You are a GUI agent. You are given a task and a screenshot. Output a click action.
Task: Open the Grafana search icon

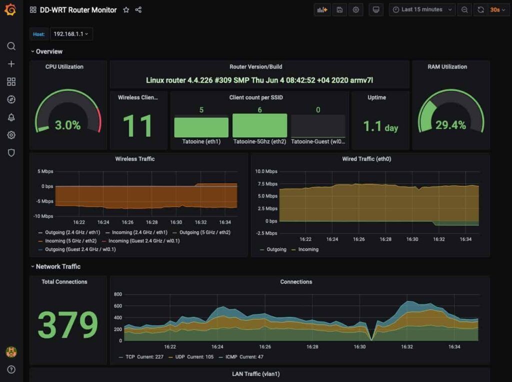point(11,46)
